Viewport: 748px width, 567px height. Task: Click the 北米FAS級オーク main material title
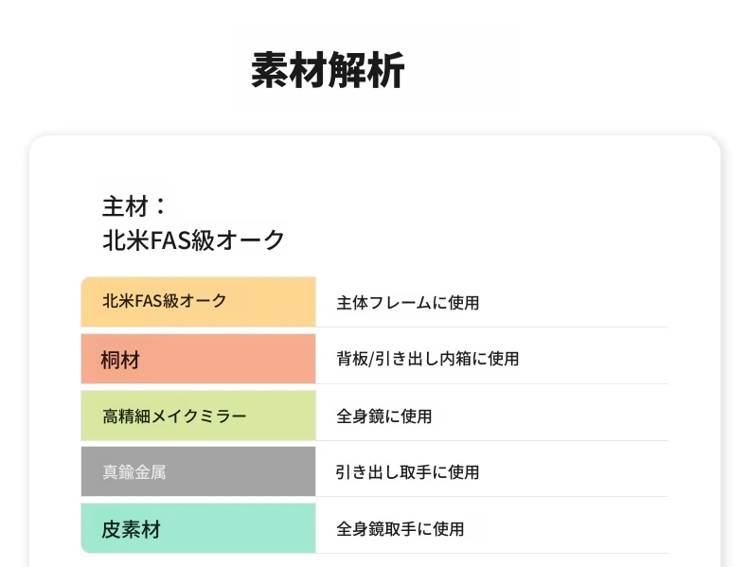[x=193, y=239]
